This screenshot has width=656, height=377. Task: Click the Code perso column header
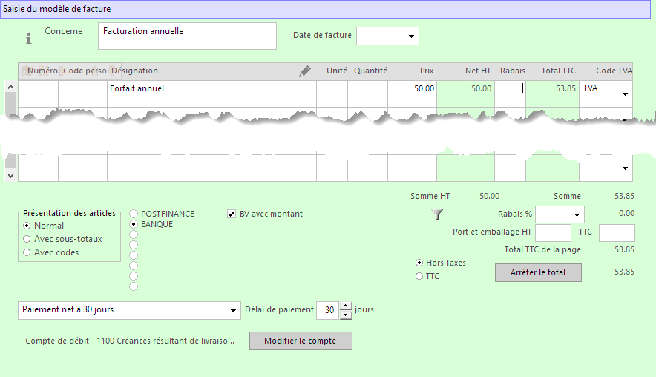click(85, 71)
